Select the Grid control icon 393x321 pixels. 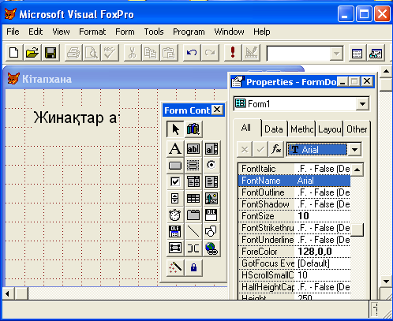click(x=193, y=199)
